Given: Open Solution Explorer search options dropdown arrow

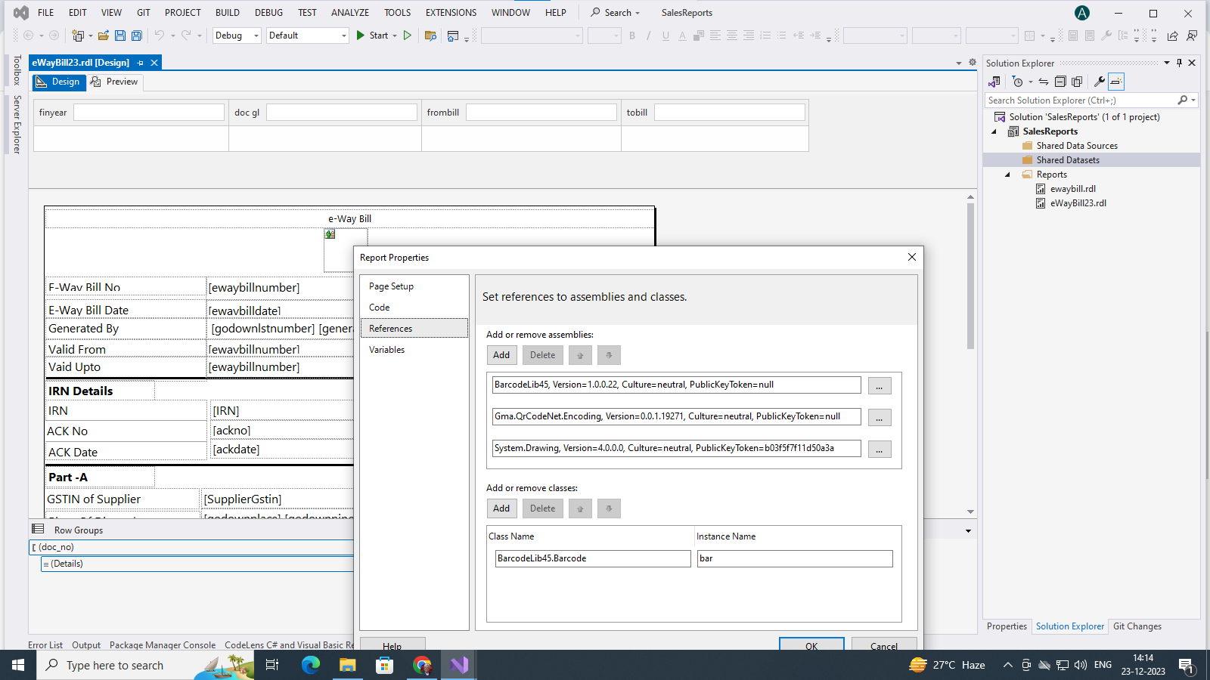Looking at the screenshot, I should click(1193, 100).
